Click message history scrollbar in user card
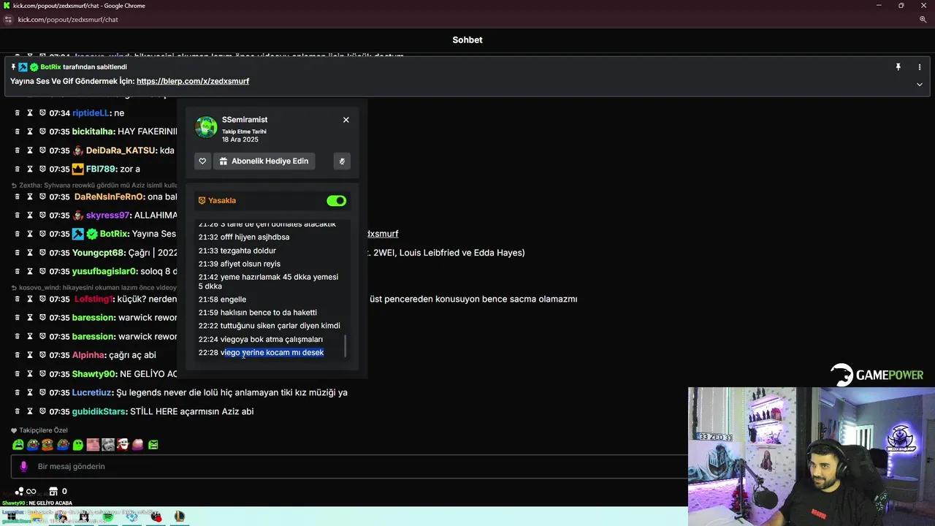This screenshot has height=526, width=935. pyautogui.click(x=346, y=345)
